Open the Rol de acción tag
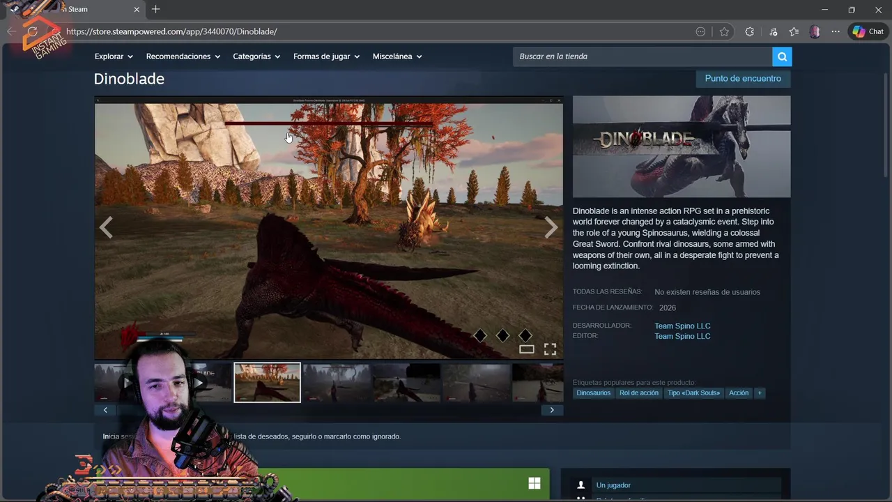892x502 pixels. point(639,393)
